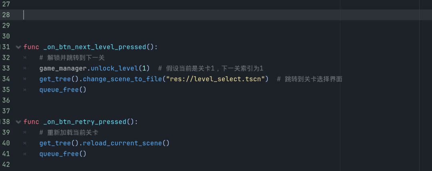Place cursor on empty line 36
The width and height of the screenshot is (432, 171).
[220, 101]
